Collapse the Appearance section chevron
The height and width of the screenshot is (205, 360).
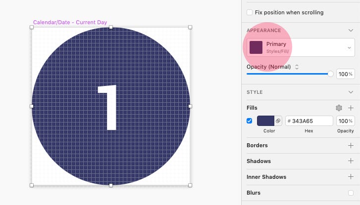351,31
